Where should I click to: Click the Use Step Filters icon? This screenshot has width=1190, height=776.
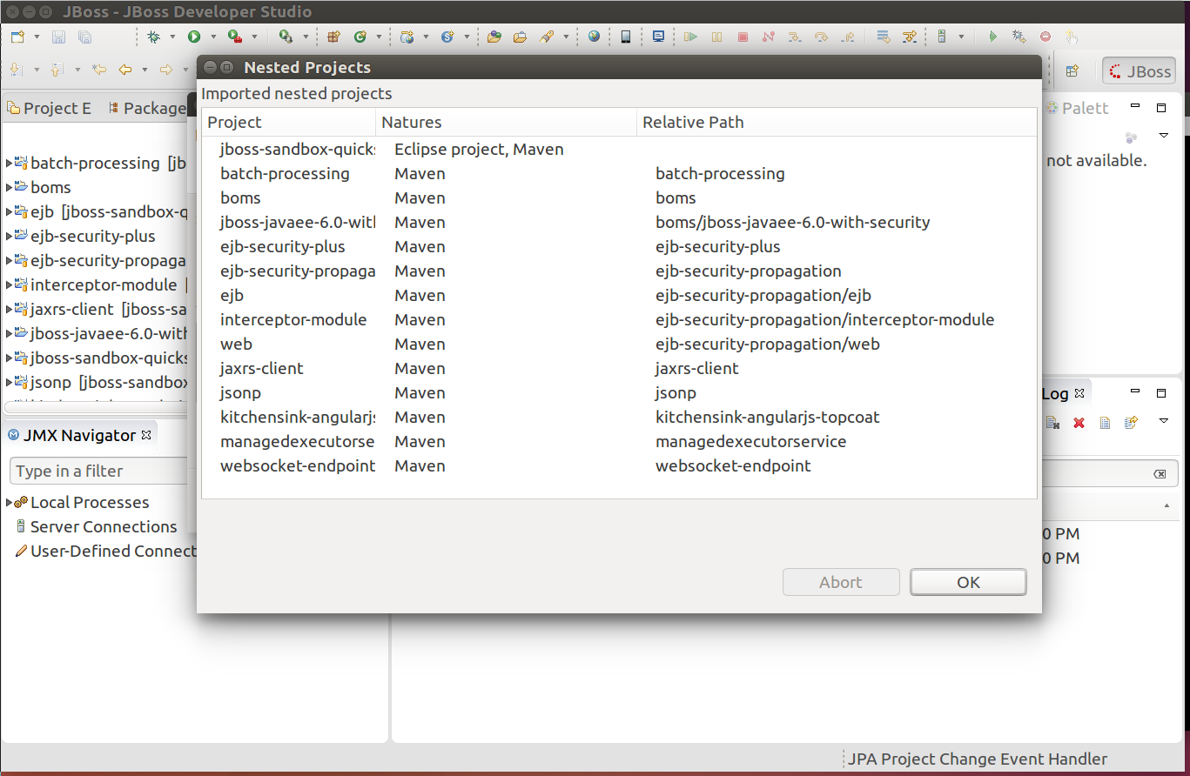point(910,37)
